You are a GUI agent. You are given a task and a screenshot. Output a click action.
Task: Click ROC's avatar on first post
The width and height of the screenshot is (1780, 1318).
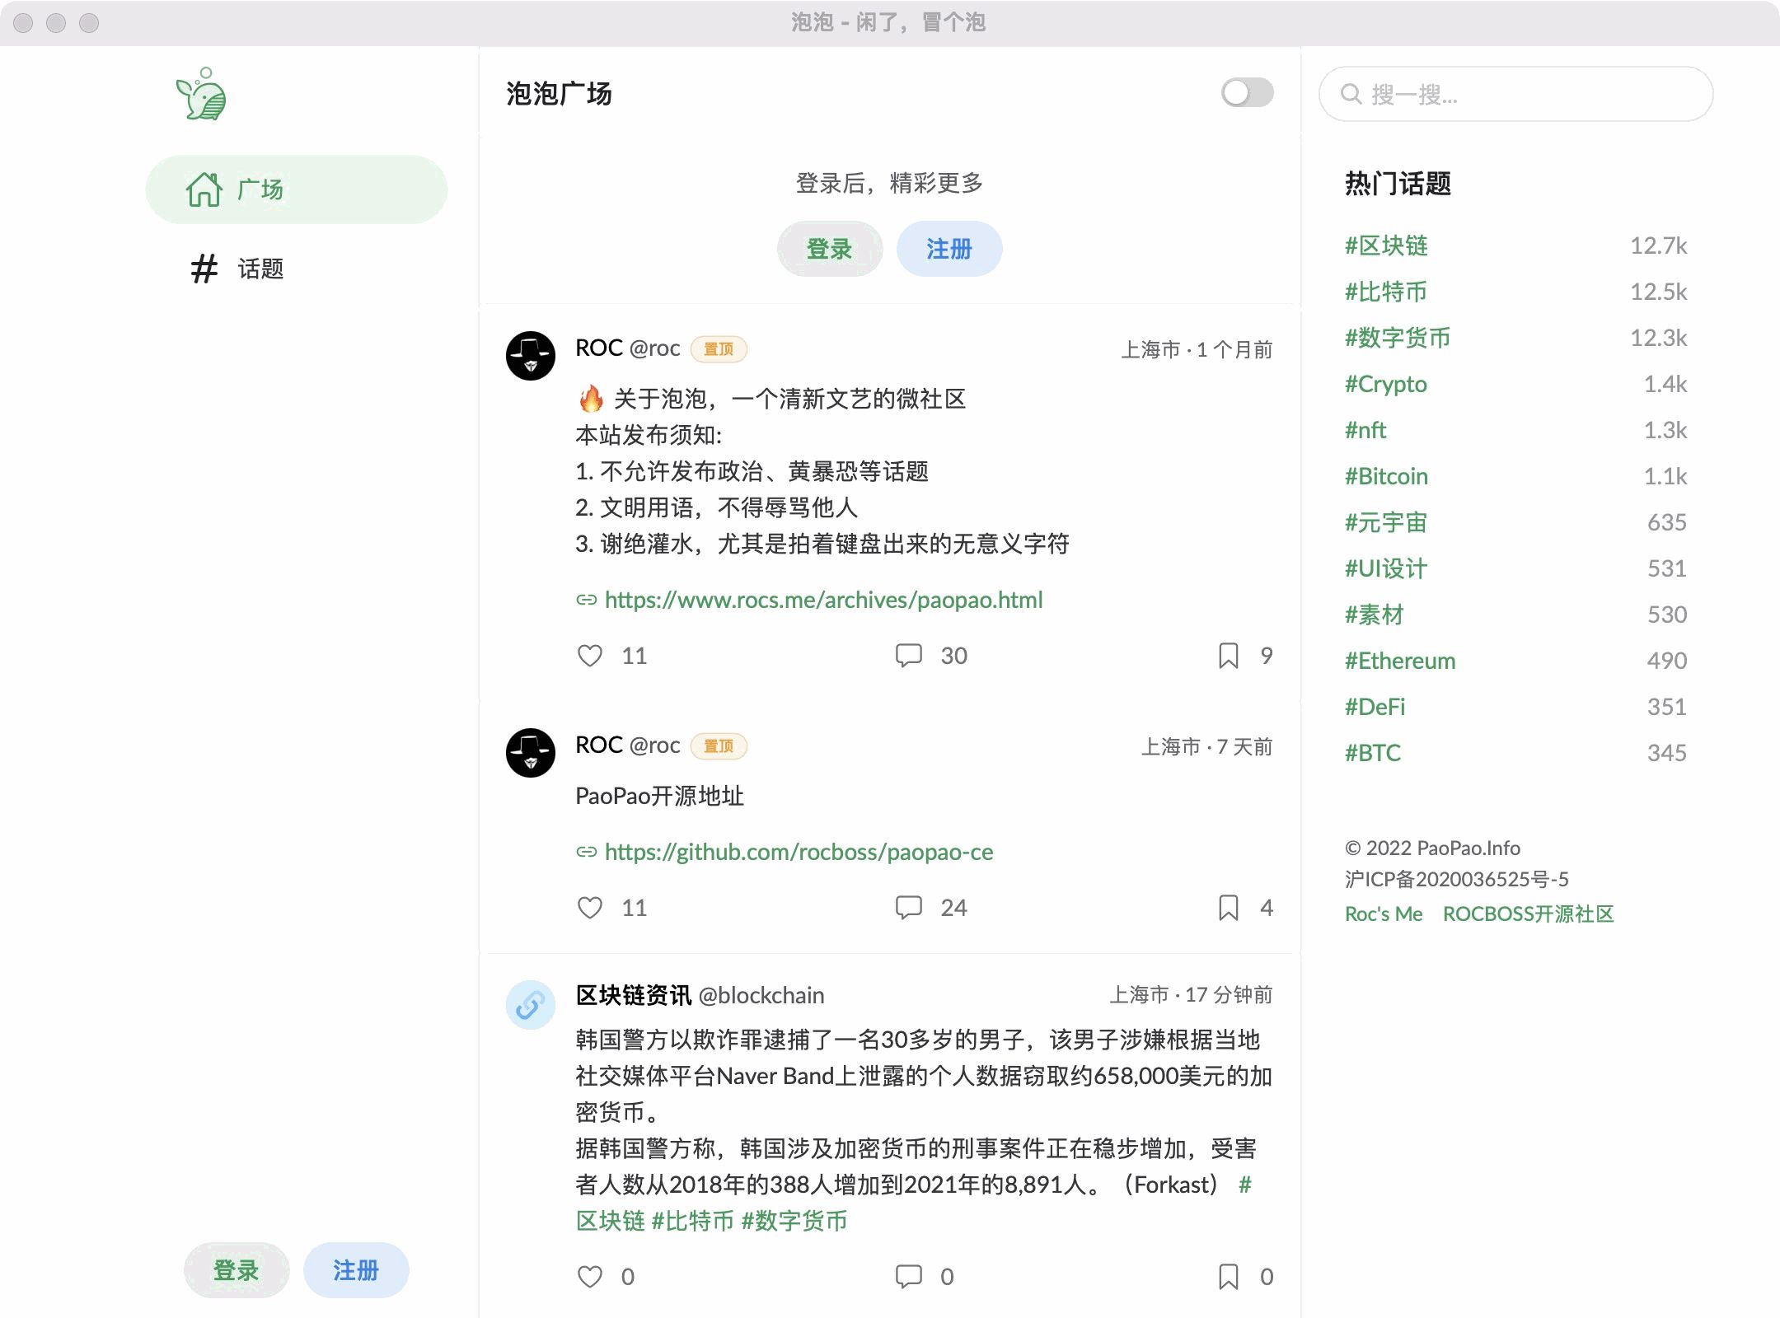(530, 356)
